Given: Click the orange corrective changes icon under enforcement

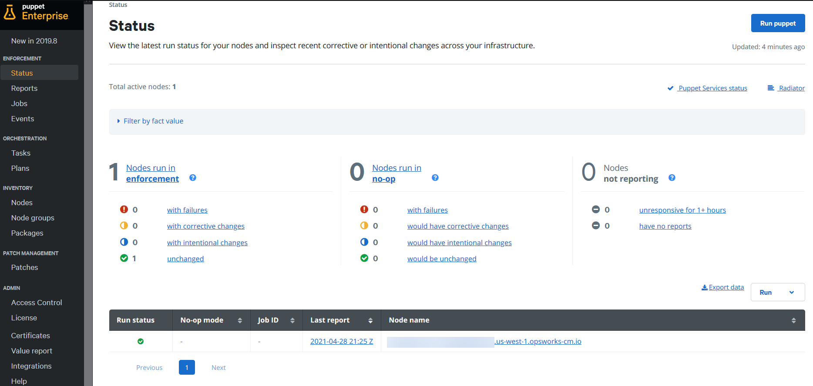Looking at the screenshot, I should point(124,226).
